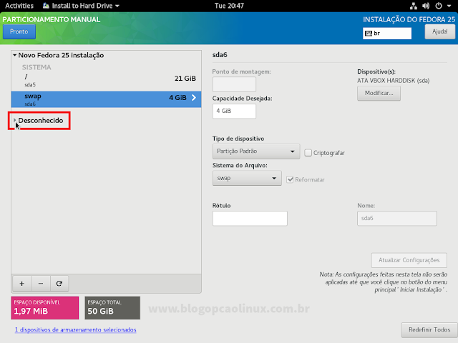458x343 pixels.
Task: Click the remove partition minus icon
Action: (x=41, y=284)
